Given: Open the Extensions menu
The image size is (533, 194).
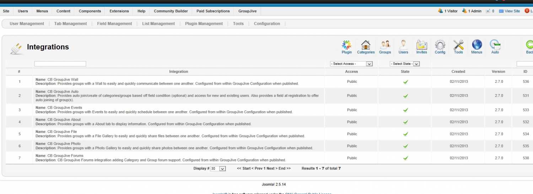Looking at the screenshot, I should pos(119,11).
